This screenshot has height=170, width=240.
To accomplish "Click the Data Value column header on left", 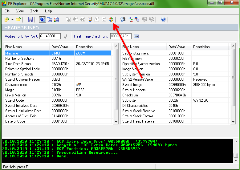I will [x=62, y=47].
